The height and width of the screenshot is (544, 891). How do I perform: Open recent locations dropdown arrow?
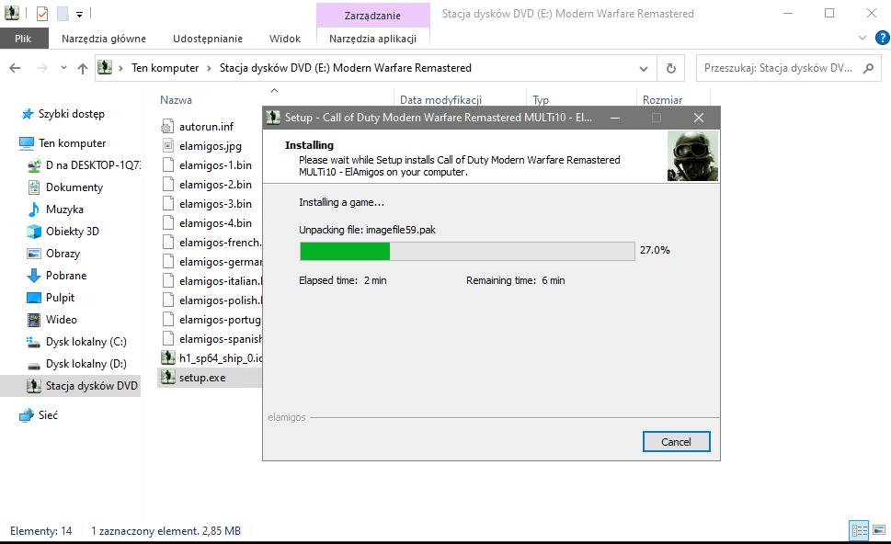coord(63,69)
